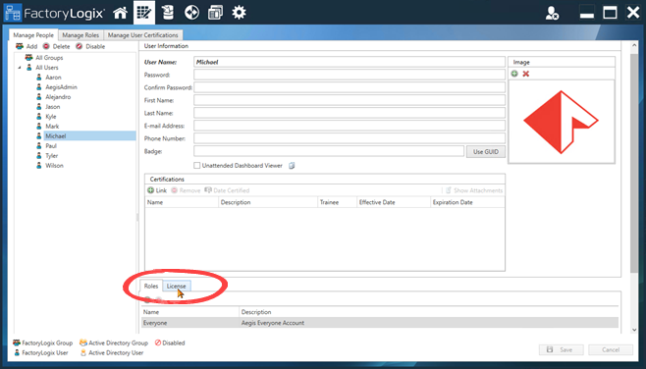646x369 pixels.
Task: Click the Use GUID button
Action: [486, 151]
